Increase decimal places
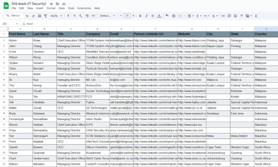The height and width of the screenshot is (167, 278). tap(87, 16)
